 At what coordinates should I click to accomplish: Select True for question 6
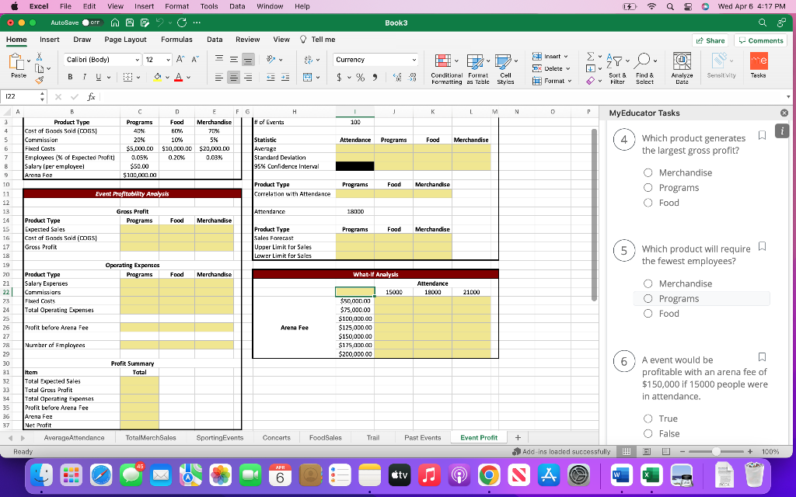(x=648, y=419)
